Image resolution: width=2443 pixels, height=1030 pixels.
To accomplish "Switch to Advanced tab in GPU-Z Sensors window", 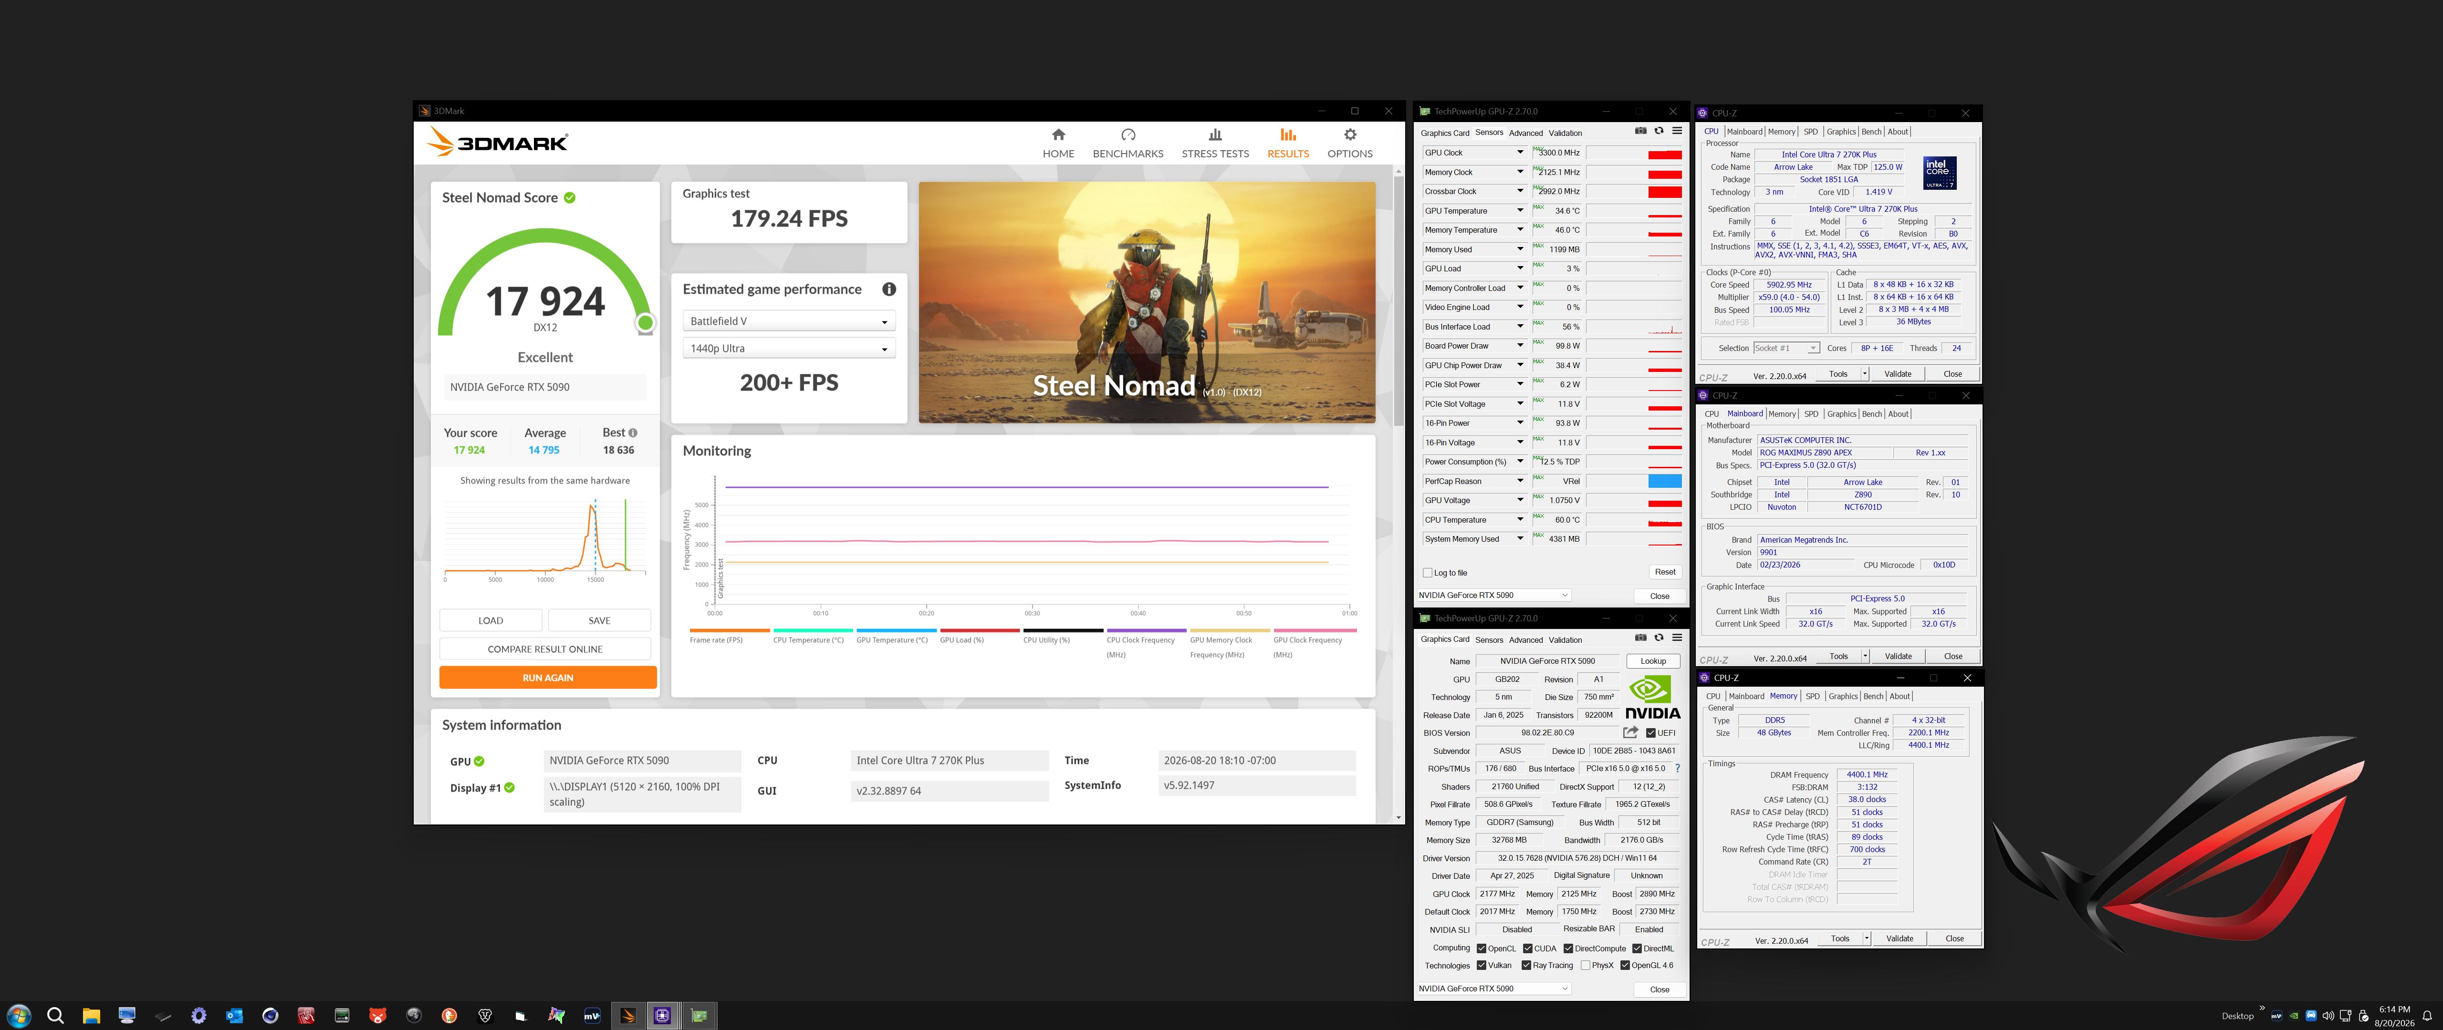I will pos(1526,133).
